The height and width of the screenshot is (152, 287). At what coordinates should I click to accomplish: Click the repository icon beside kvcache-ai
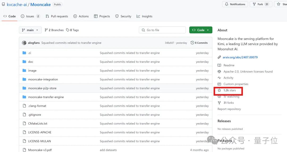point(3,5)
